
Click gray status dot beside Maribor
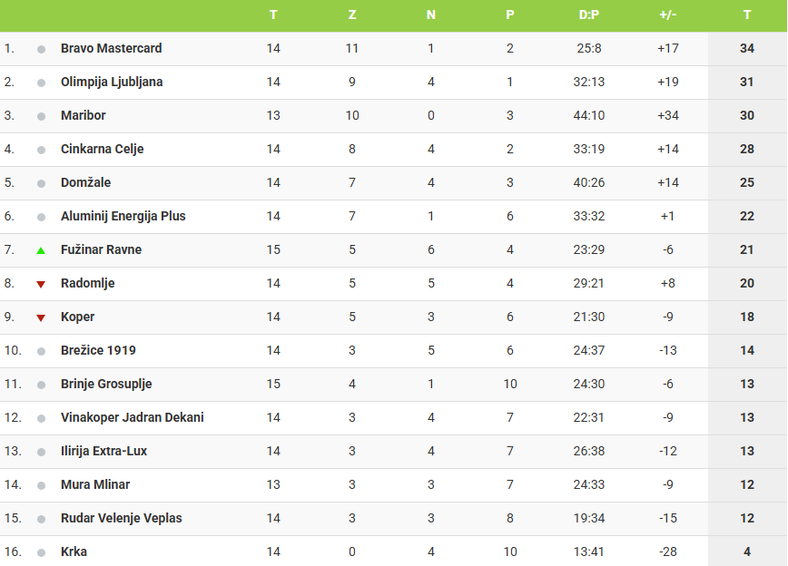click(x=41, y=116)
